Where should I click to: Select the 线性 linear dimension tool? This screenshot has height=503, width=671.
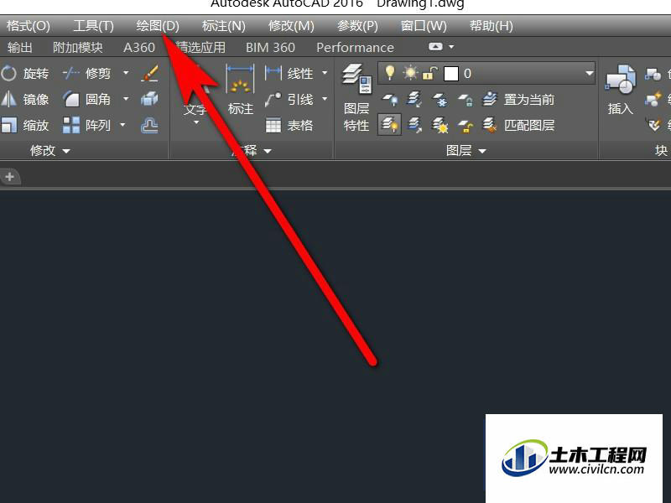[289, 74]
